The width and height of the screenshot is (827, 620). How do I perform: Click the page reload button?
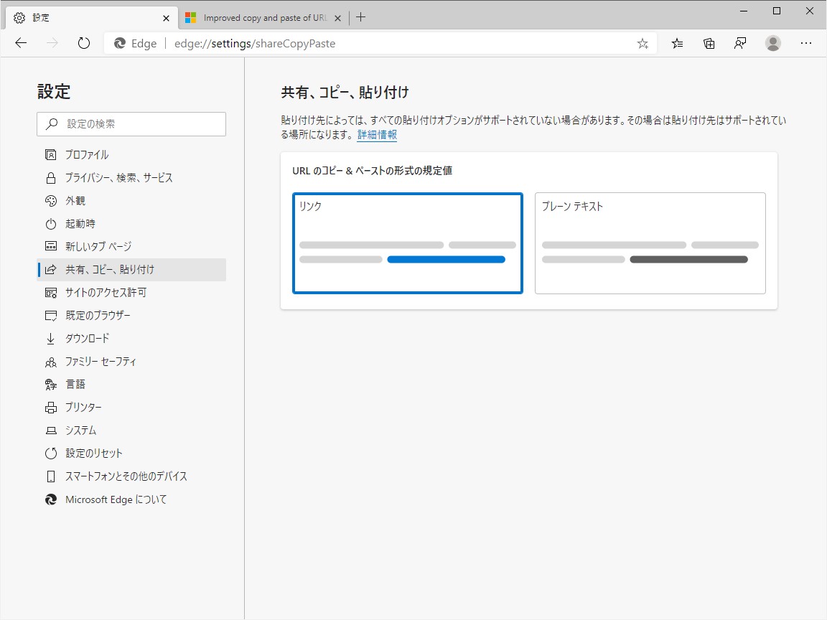(84, 43)
